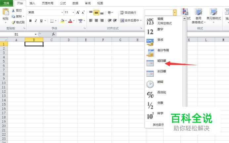
Task: Center cell text horizontally
Action: (96, 20)
